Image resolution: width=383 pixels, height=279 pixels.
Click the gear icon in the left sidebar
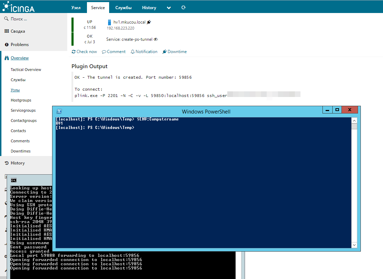tap(5, 256)
